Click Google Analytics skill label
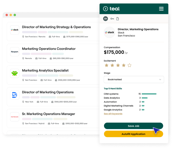173x149 pixels. tap(113, 110)
